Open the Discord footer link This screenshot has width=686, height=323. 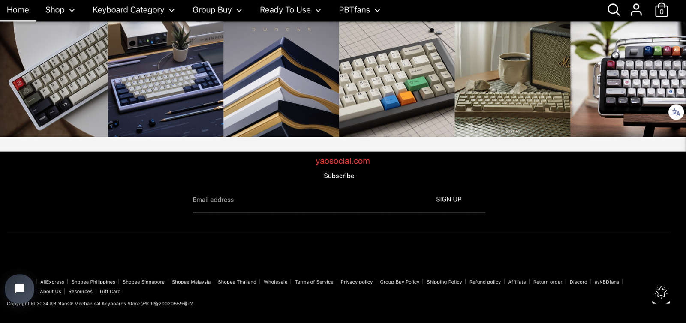coord(578,282)
